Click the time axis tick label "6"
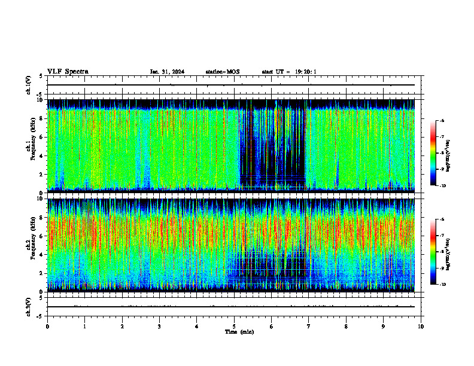Screen dimensions: 474x366 tap(272, 327)
